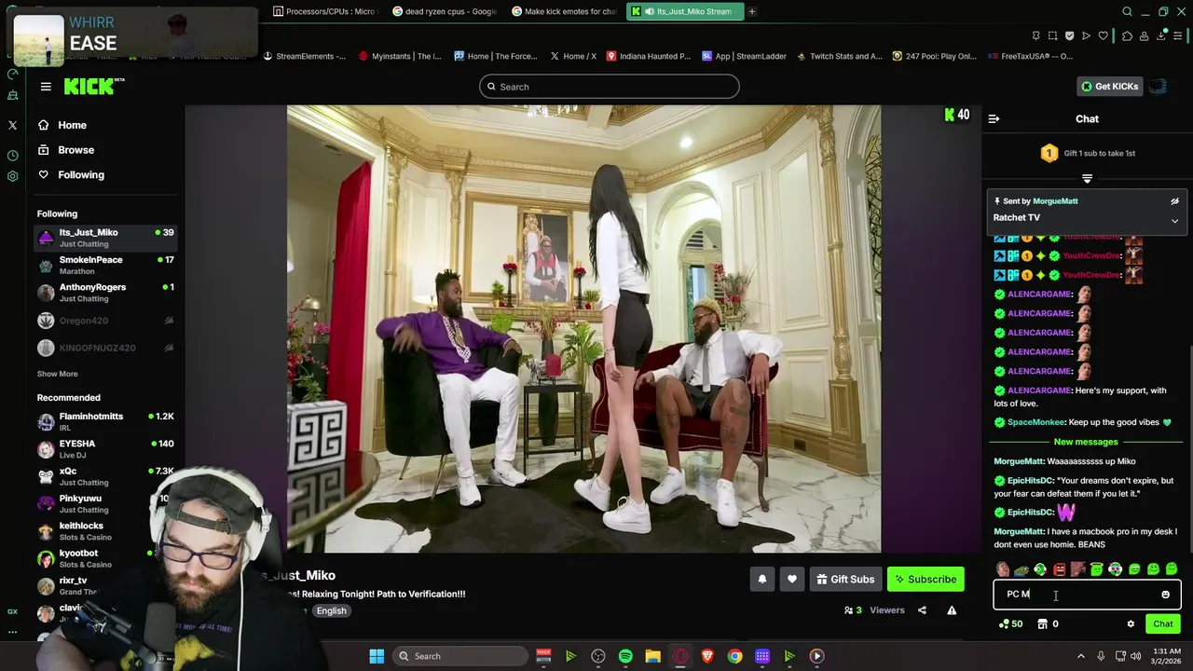This screenshot has height=671, width=1193.
Task: Open offline channel Oregon420
Action: (x=105, y=321)
